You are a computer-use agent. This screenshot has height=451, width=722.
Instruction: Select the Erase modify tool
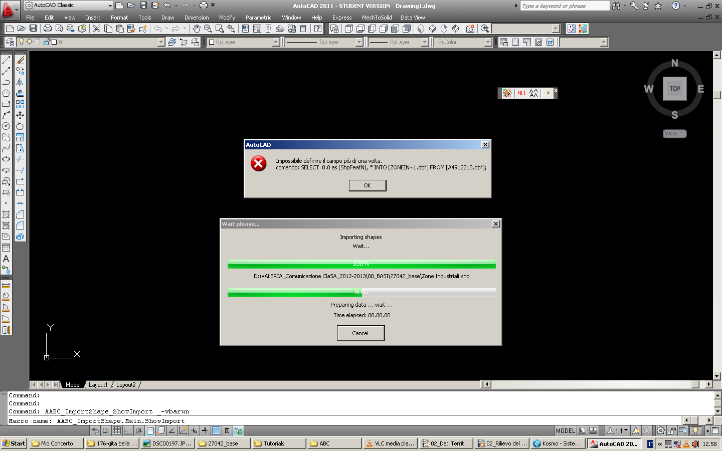pos(20,60)
